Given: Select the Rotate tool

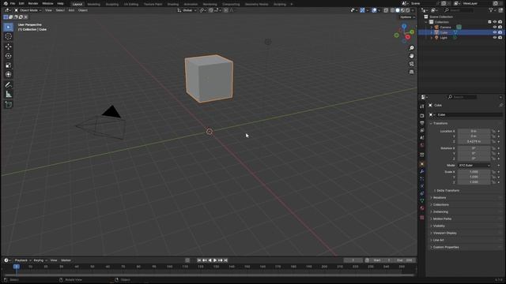Looking at the screenshot, I should (9, 56).
